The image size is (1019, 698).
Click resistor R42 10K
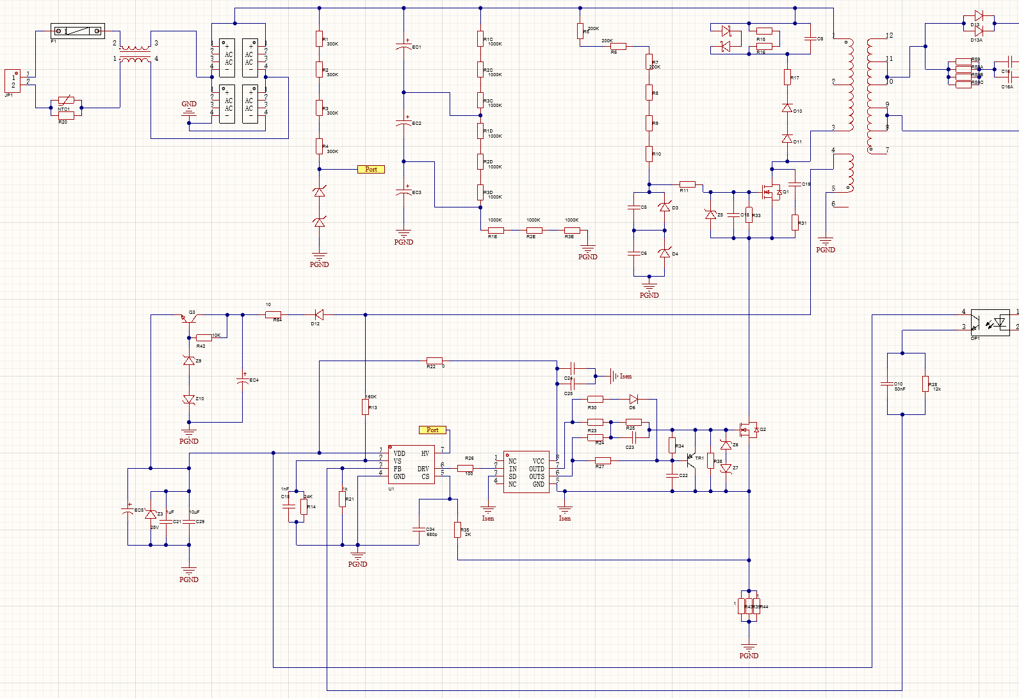coord(204,337)
